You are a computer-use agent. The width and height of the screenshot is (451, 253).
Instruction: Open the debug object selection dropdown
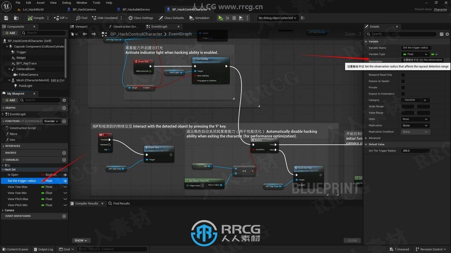pyautogui.click(x=277, y=18)
